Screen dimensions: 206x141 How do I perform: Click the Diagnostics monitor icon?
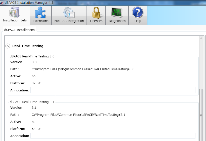[117, 13]
